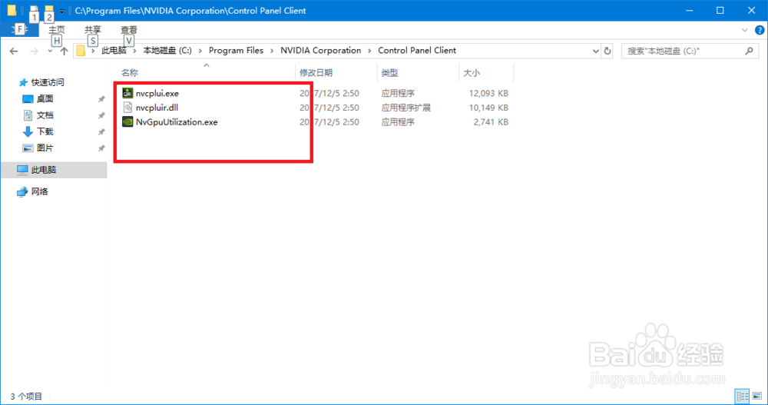
Task: Open 文档 in quick access
Action: click(x=45, y=115)
